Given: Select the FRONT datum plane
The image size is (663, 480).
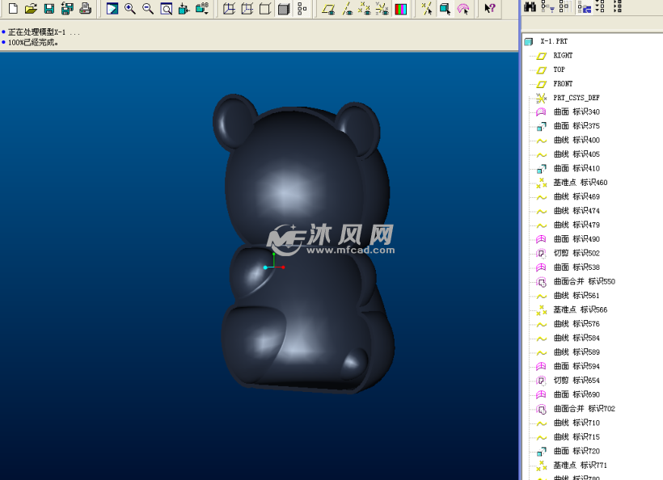Looking at the screenshot, I should tap(563, 84).
